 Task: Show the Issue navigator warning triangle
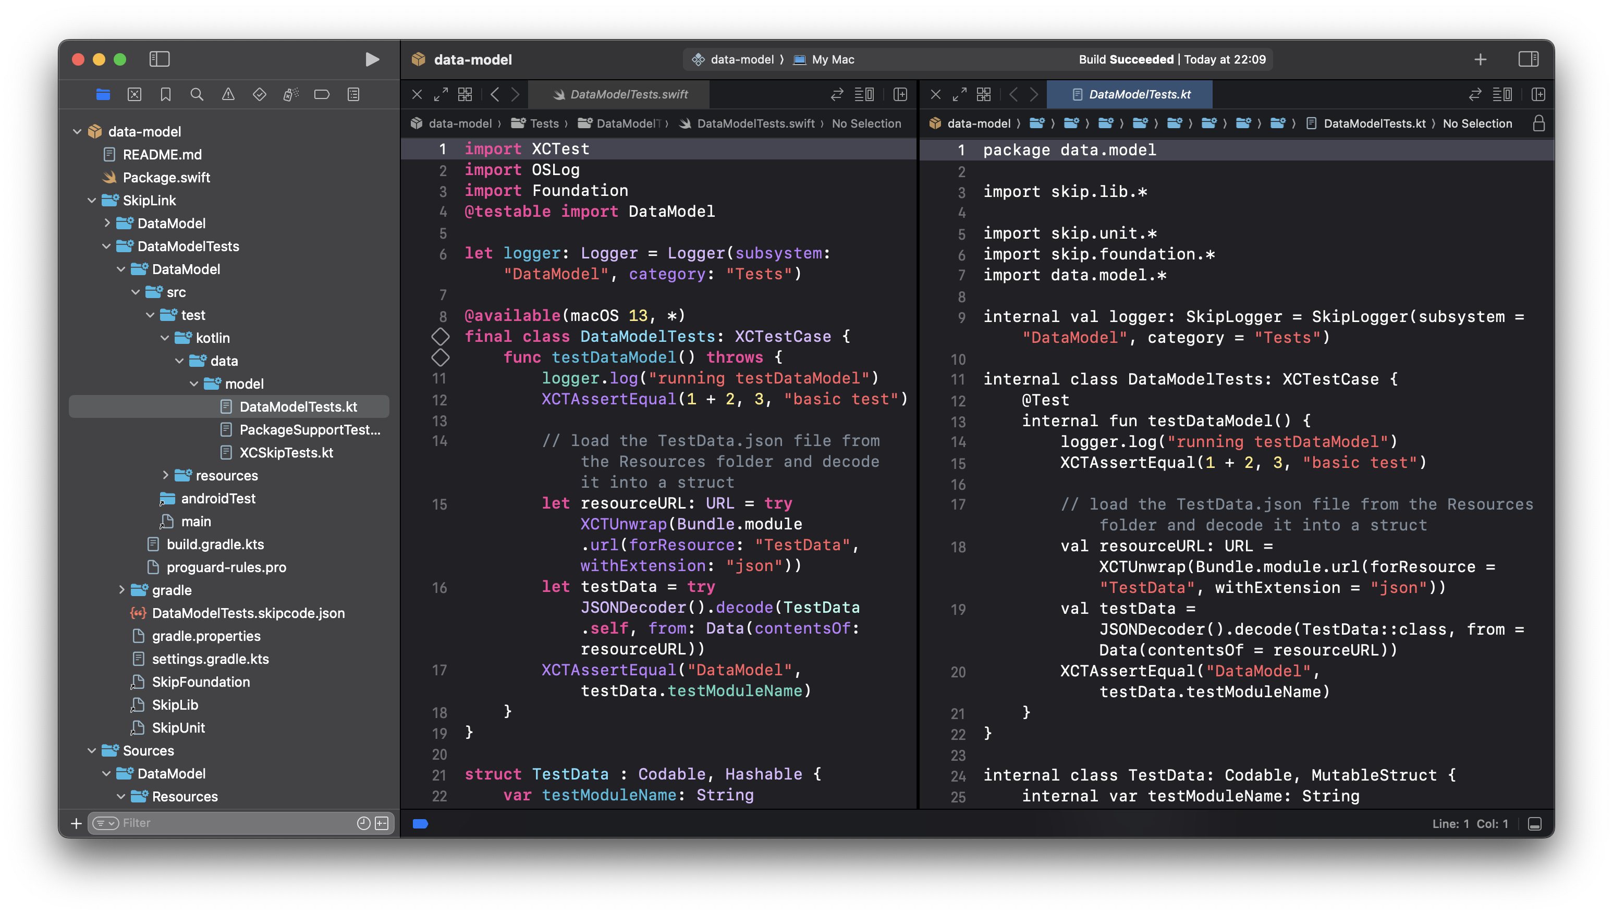tap(228, 94)
